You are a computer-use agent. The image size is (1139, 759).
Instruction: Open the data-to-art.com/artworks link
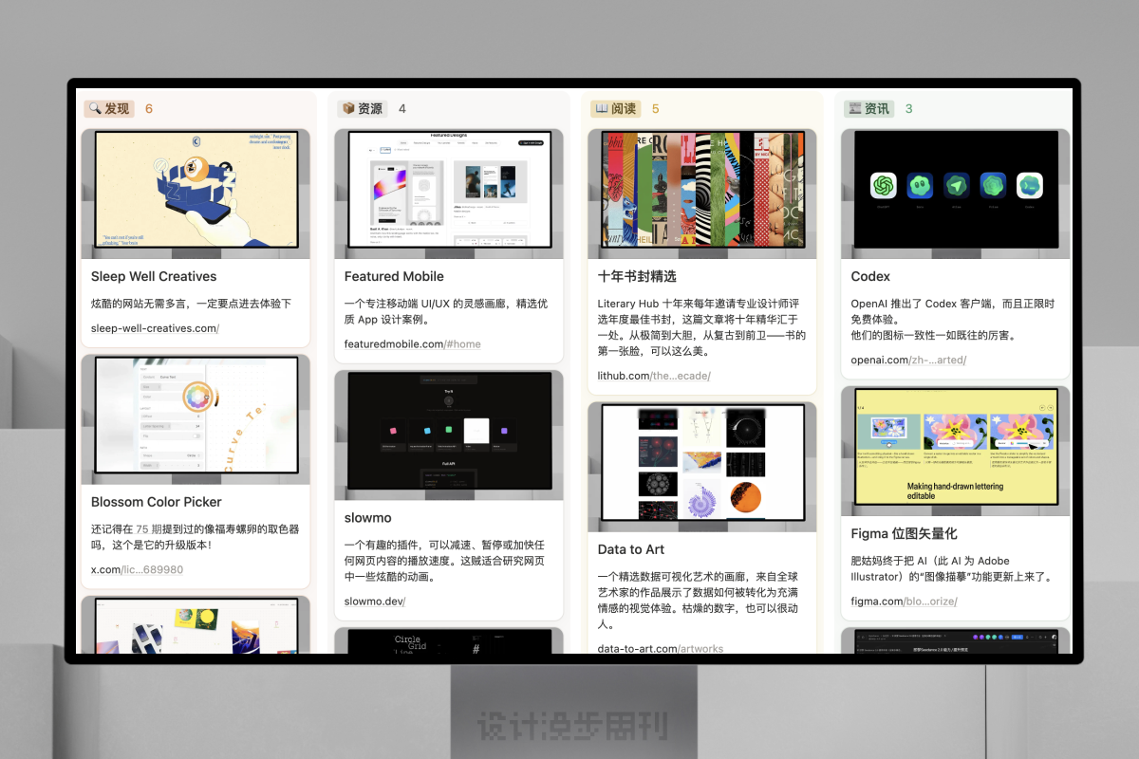tap(661, 649)
